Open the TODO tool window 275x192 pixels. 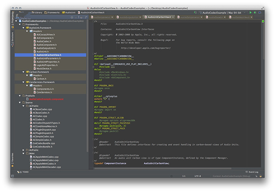coord(23,172)
